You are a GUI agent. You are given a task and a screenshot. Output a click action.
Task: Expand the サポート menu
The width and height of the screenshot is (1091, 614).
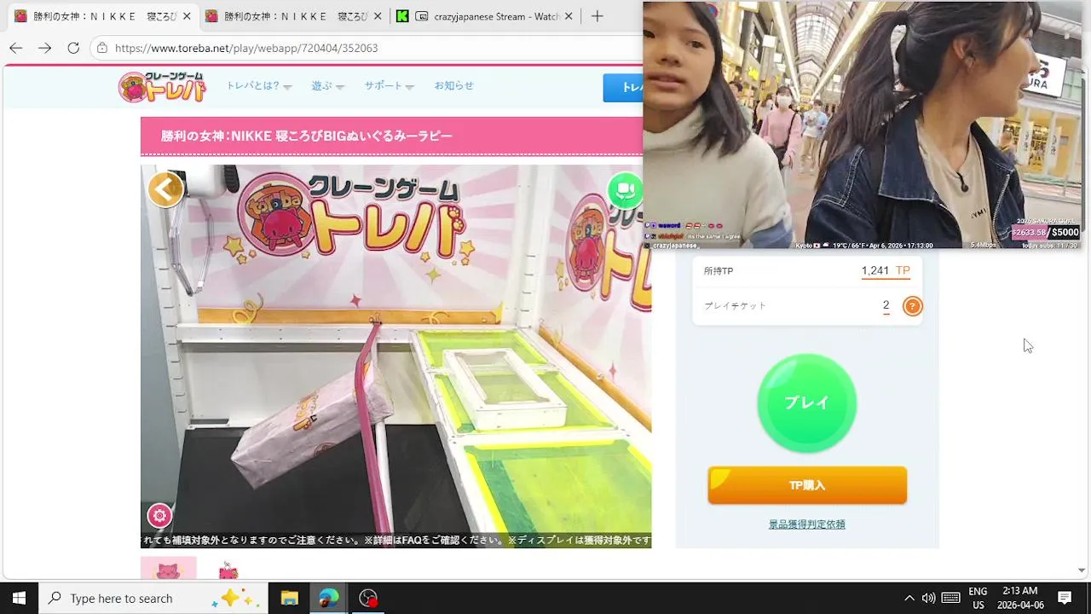[389, 86]
